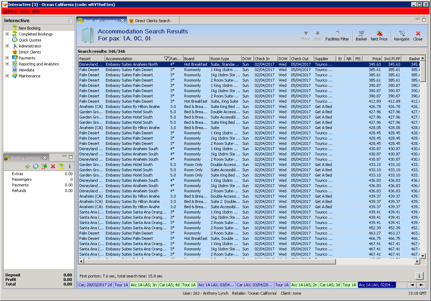Click the Passengers row in Booking contents

(x=39, y=179)
